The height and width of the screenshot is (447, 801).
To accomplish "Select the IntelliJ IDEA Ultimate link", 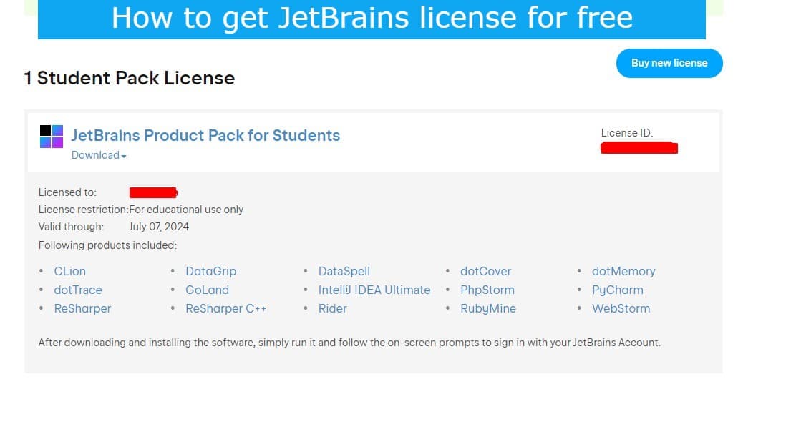I will pos(374,290).
